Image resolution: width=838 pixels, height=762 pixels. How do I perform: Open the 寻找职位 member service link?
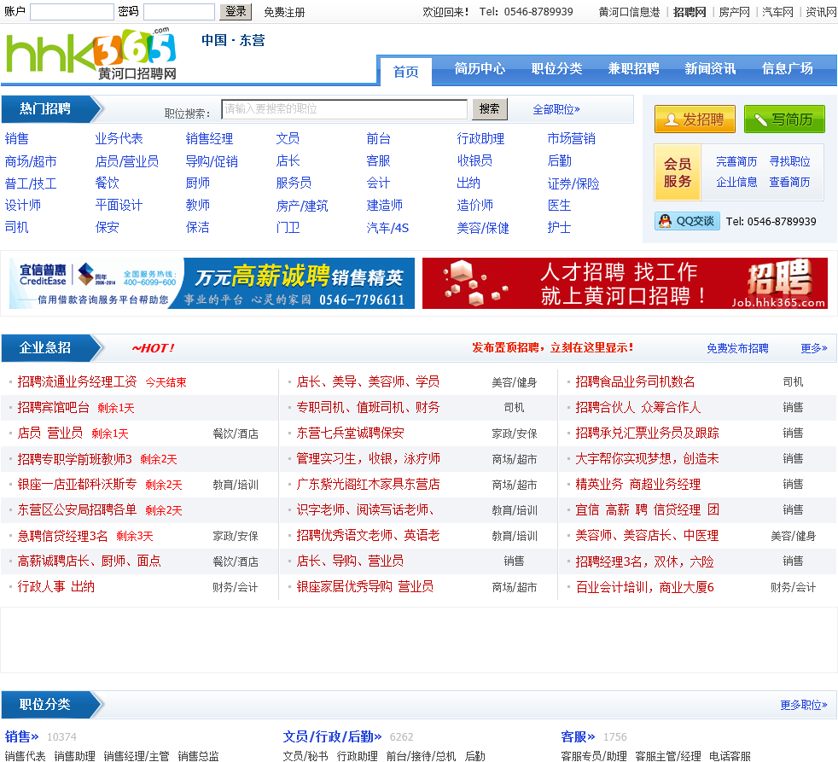pos(789,161)
